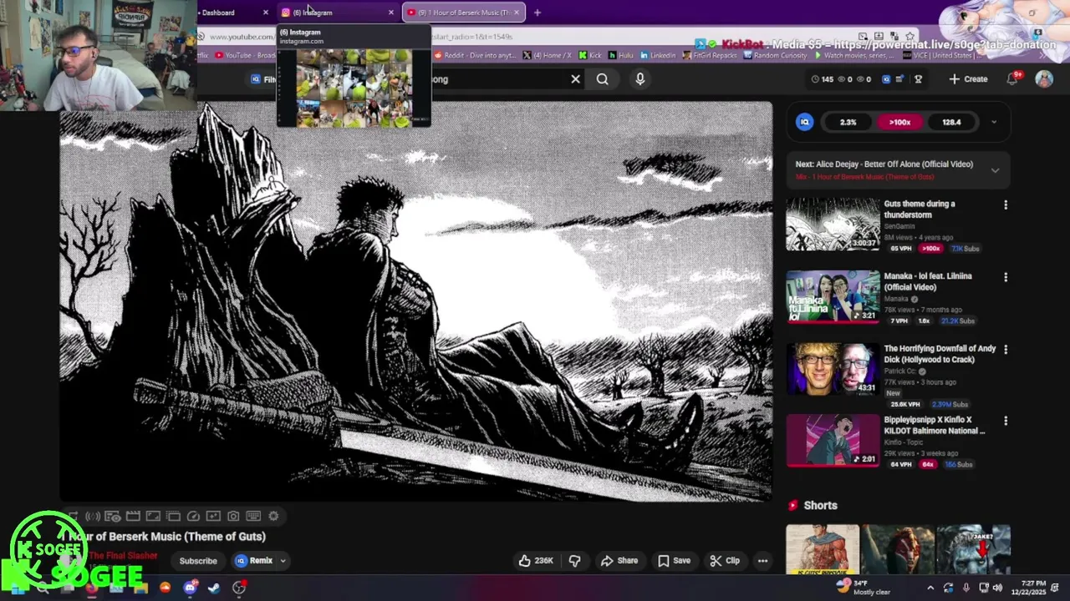This screenshot has height=601, width=1070.
Task: Toggle the audio broadcast waves icon under the player
Action: pos(93,517)
